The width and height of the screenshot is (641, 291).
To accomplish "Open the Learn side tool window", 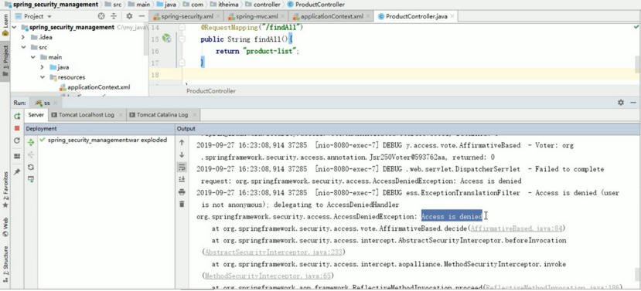I will 5,25.
